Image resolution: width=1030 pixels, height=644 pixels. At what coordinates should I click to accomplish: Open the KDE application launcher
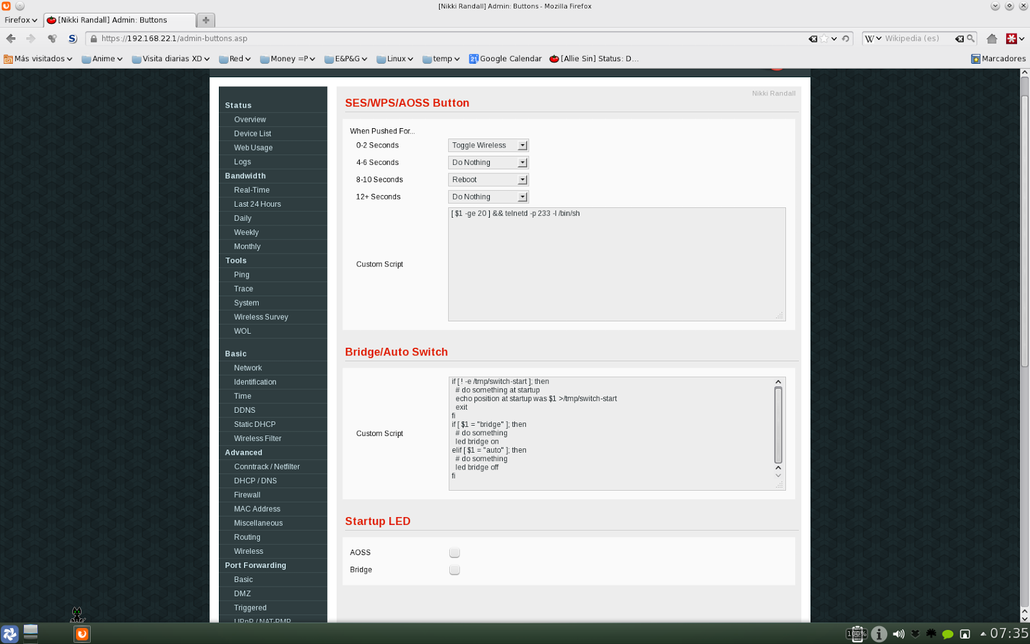pos(10,634)
